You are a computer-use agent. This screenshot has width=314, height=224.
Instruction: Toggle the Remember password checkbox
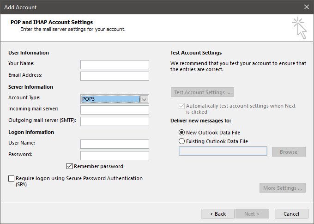70,166
